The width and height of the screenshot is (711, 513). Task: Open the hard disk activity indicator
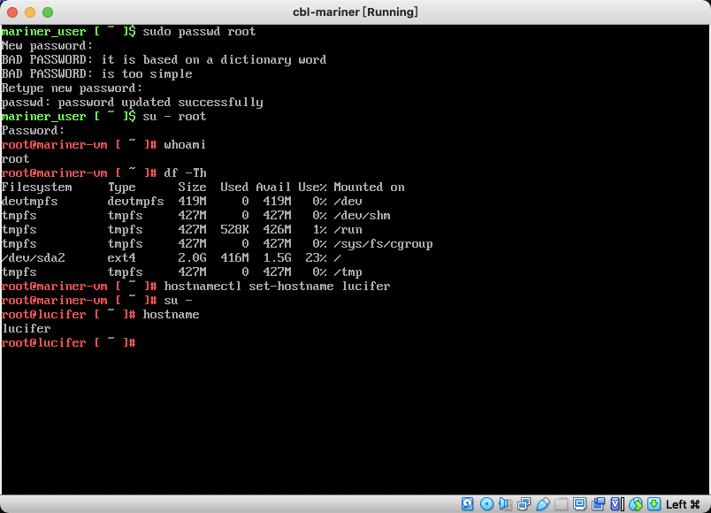468,504
